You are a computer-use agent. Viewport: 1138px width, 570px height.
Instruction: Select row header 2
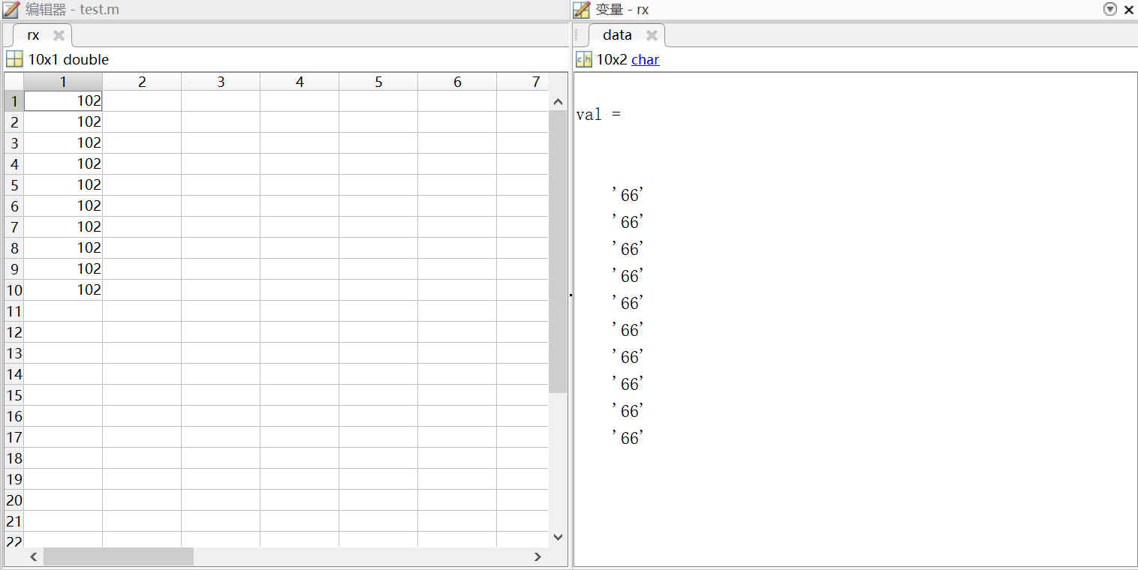[x=14, y=122]
